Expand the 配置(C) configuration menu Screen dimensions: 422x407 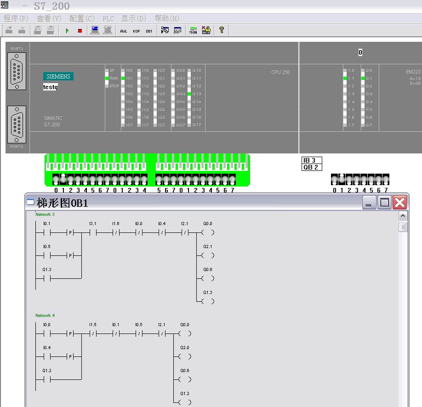[82, 18]
